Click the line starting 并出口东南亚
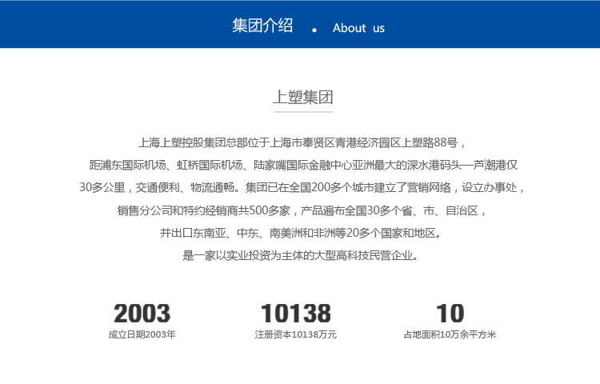 click(301, 233)
